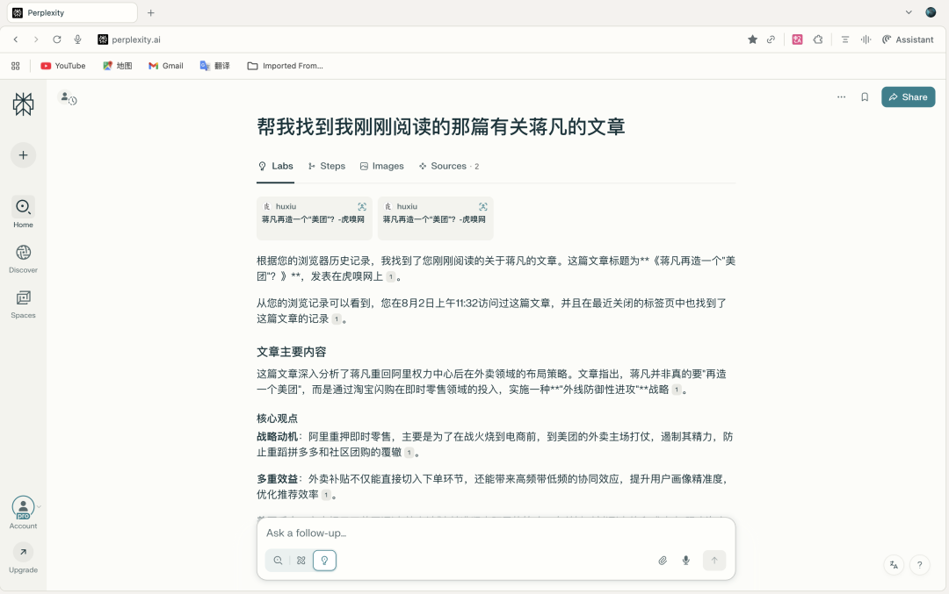949x594 pixels.
Task: Open search options with the magnifier icon
Action: (278, 560)
